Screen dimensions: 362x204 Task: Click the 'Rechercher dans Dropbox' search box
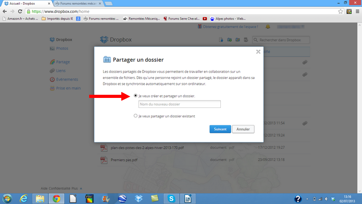(x=281, y=40)
